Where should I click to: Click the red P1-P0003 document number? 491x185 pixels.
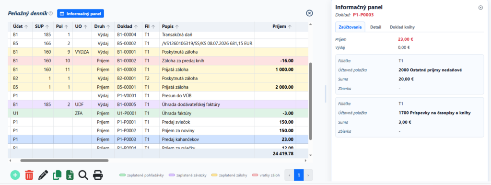click(363, 14)
